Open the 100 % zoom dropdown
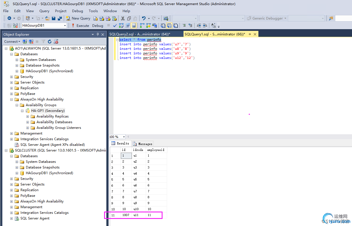352x226 pixels. tap(124, 137)
